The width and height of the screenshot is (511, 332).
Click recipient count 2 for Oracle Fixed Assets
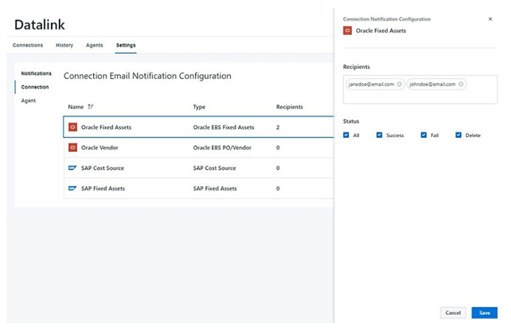point(278,128)
